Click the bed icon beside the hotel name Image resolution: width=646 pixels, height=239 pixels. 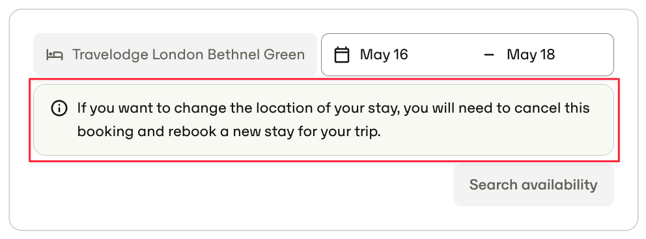coord(55,55)
